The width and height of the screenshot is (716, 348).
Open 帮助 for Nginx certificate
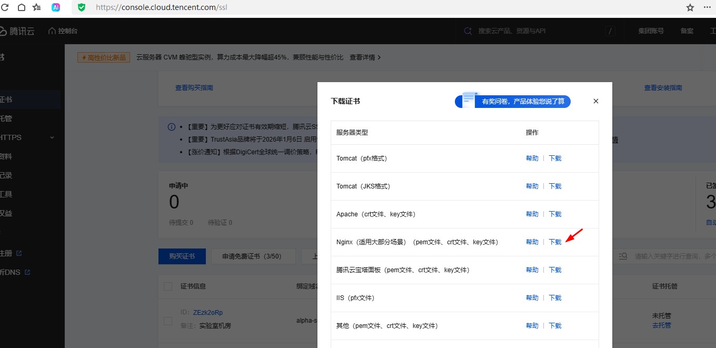coord(532,242)
